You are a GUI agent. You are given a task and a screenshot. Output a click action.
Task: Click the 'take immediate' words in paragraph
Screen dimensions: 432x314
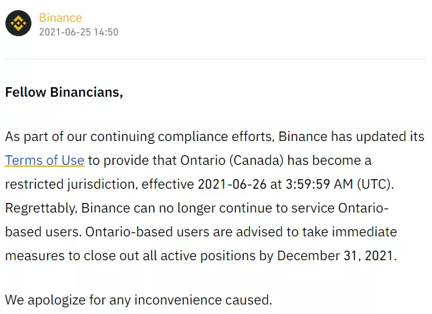click(x=350, y=232)
